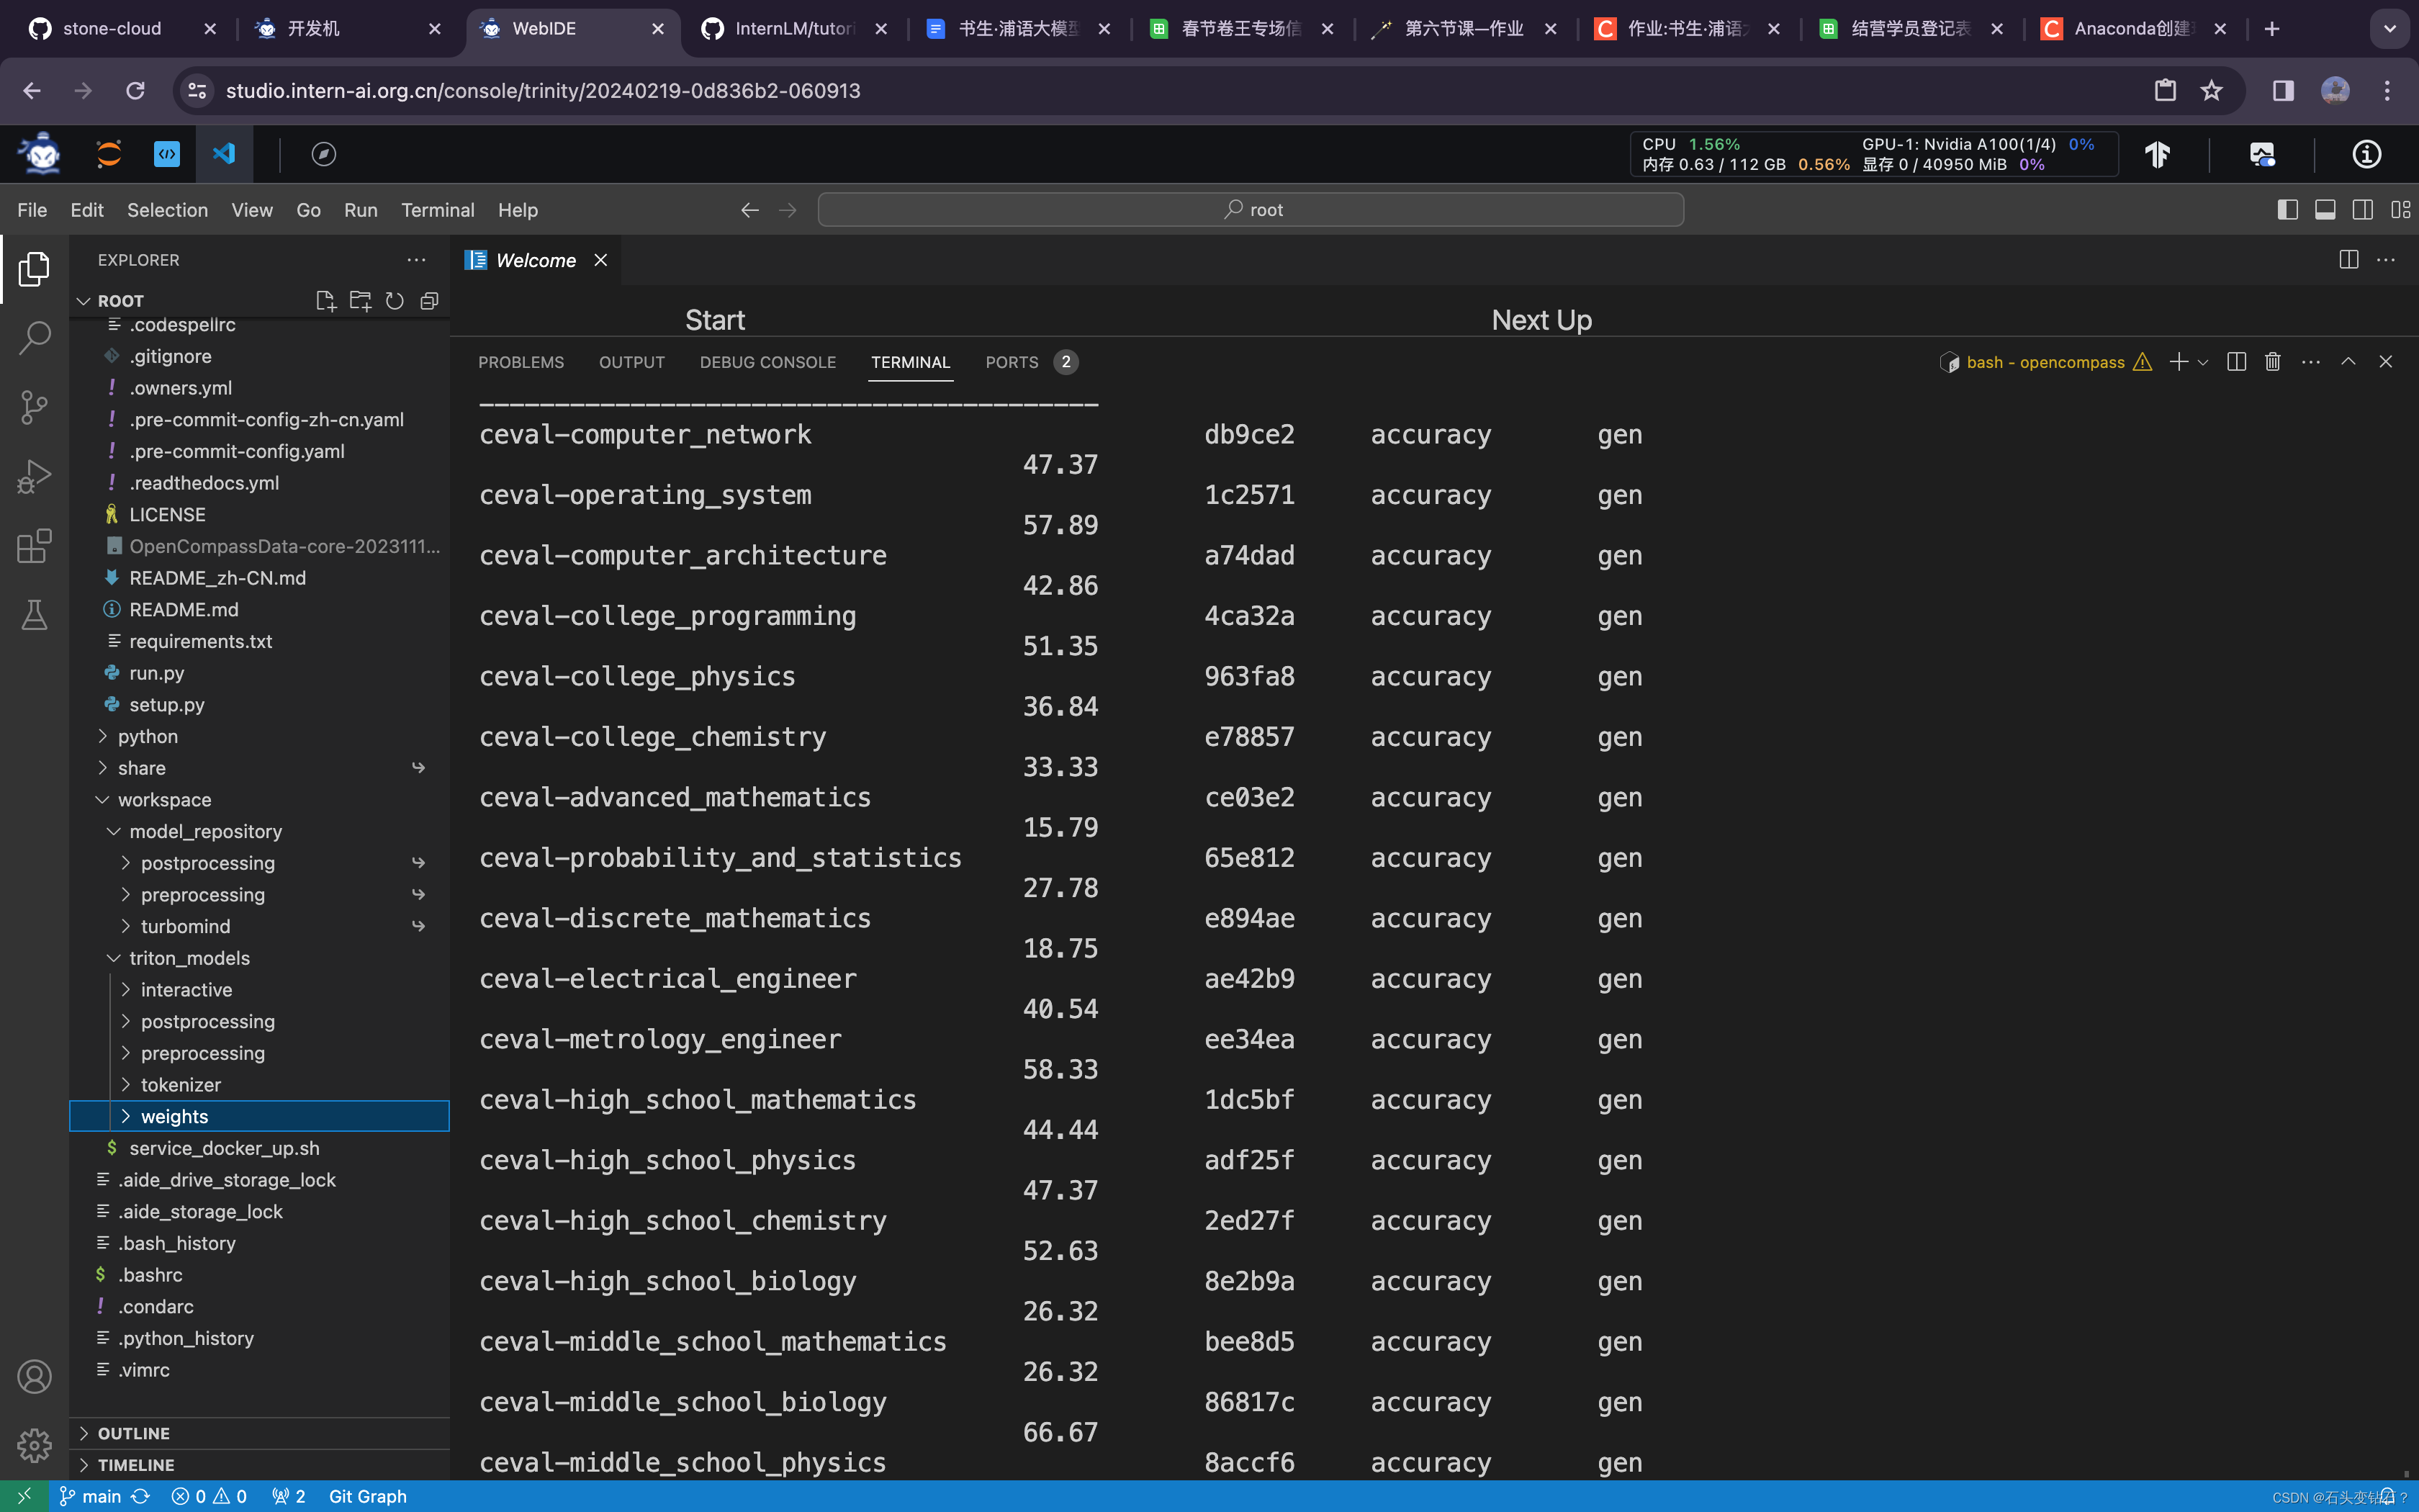This screenshot has height=1512, width=2419.
Task: Open the new terminal profile dropdown
Action: [2203, 362]
